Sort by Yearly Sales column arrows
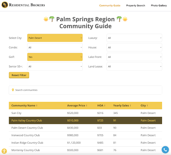Viewport: 171px width, 155px height. click(x=130, y=106)
